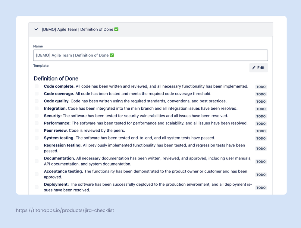The height and width of the screenshot is (228, 301).
Task: Open the TODO status for Code complete
Action: click(261, 87)
